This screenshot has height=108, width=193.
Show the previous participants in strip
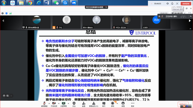(x=3, y=21)
